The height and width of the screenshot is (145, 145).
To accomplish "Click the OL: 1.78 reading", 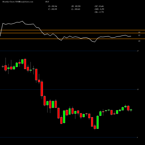I will coord(99,12).
